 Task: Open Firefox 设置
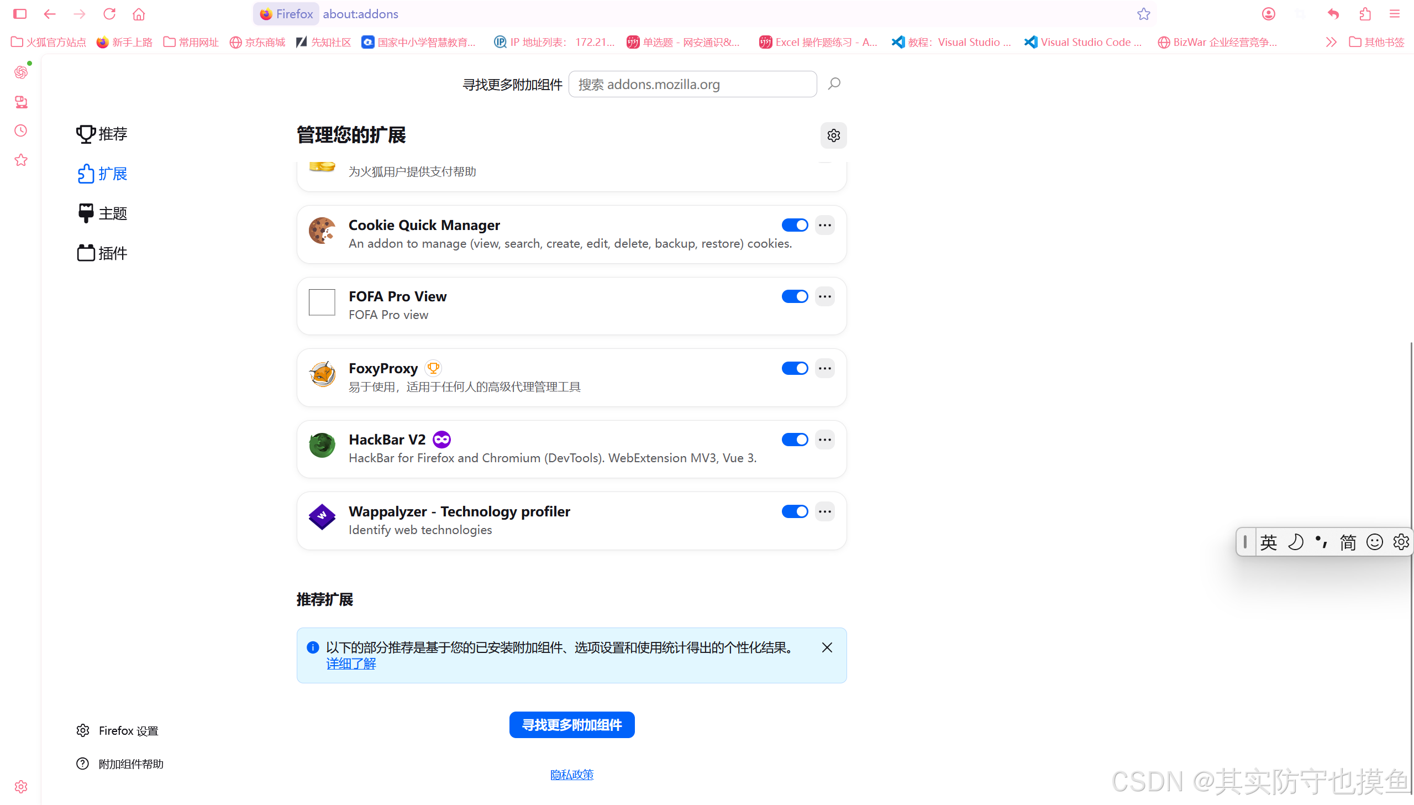click(117, 731)
